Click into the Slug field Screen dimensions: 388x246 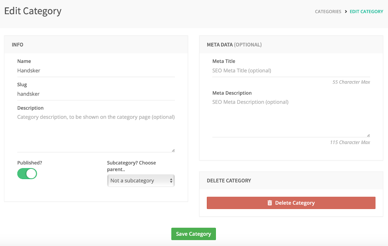click(96, 94)
